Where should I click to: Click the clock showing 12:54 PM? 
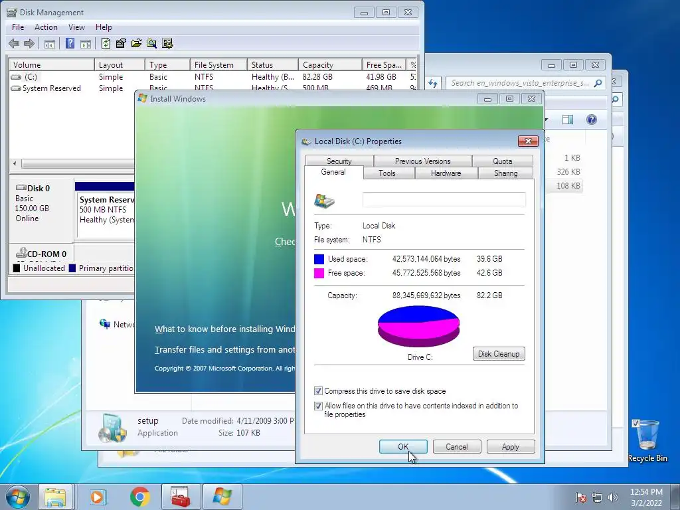coord(646,492)
